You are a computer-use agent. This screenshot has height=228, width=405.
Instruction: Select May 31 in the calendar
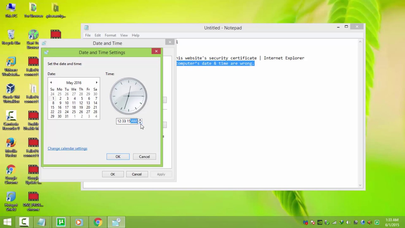[x=66, y=116]
